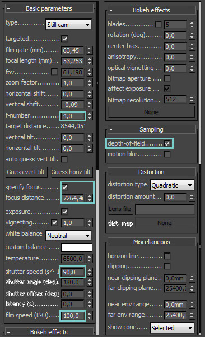Click the Guess vert tilt button
The width and height of the screenshot is (205, 337).
(x=26, y=172)
